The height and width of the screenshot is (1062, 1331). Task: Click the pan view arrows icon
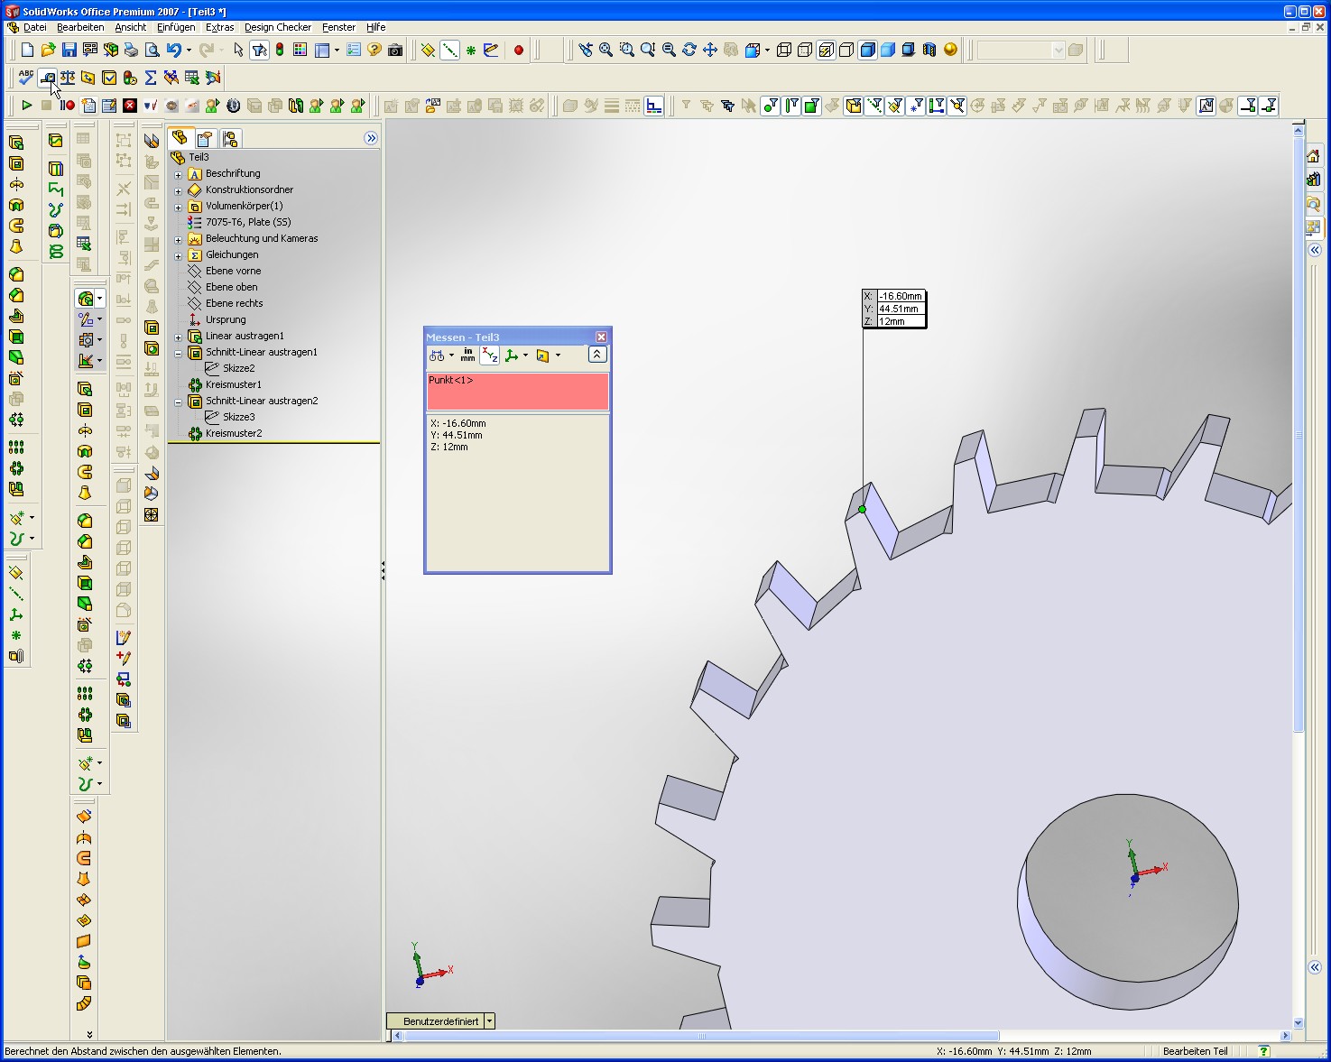[x=710, y=51]
